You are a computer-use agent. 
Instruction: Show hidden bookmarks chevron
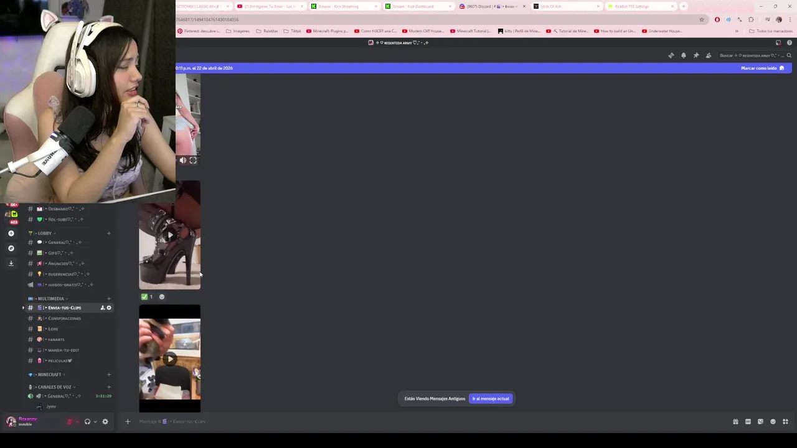[x=737, y=30]
